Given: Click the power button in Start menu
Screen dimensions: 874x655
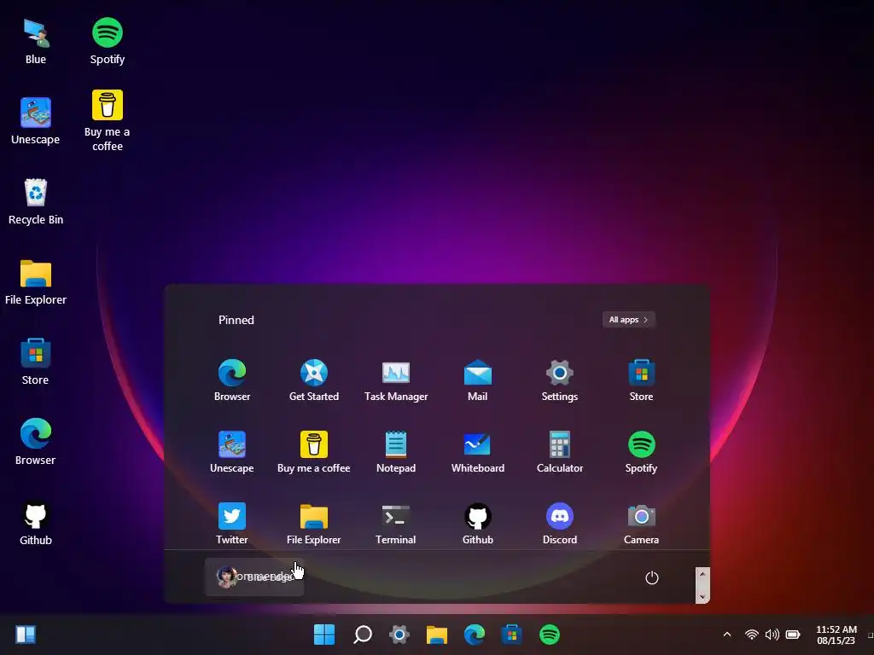Looking at the screenshot, I should 651,577.
